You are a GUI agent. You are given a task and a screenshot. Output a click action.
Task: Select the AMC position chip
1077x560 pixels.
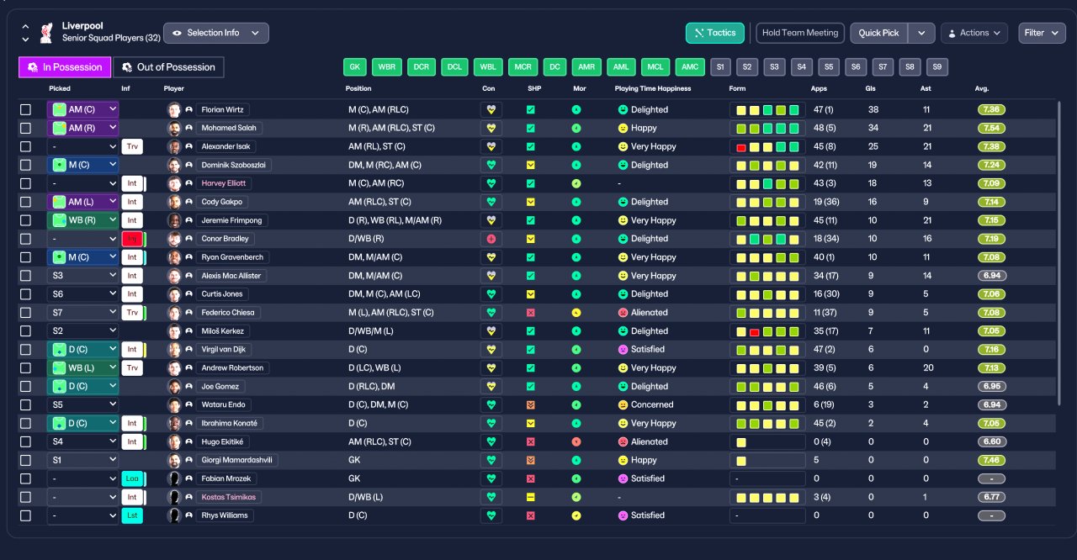click(x=690, y=67)
